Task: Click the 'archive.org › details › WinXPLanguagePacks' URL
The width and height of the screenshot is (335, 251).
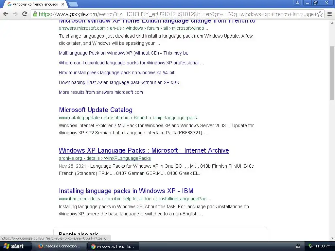Action: pyautogui.click(x=105, y=159)
